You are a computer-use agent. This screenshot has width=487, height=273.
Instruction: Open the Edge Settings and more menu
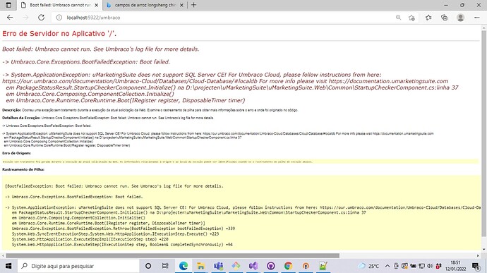click(x=476, y=18)
